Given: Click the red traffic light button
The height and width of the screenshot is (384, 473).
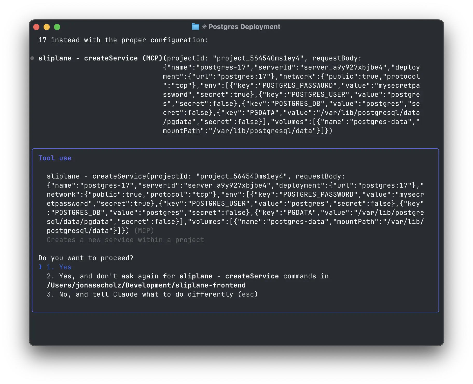Looking at the screenshot, I should tap(36, 27).
